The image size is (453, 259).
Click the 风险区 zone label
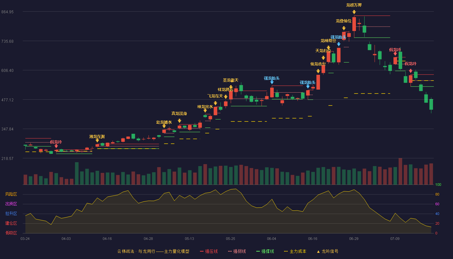[x=11, y=194]
